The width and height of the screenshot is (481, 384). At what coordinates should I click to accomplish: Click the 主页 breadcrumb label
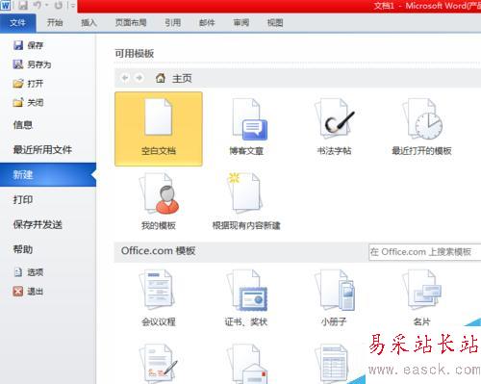[x=182, y=78]
